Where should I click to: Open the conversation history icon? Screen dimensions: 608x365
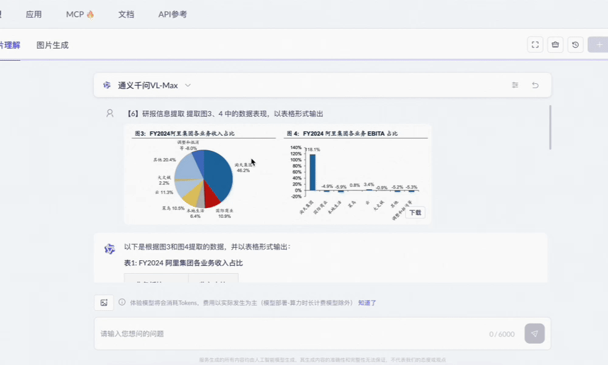pos(575,44)
